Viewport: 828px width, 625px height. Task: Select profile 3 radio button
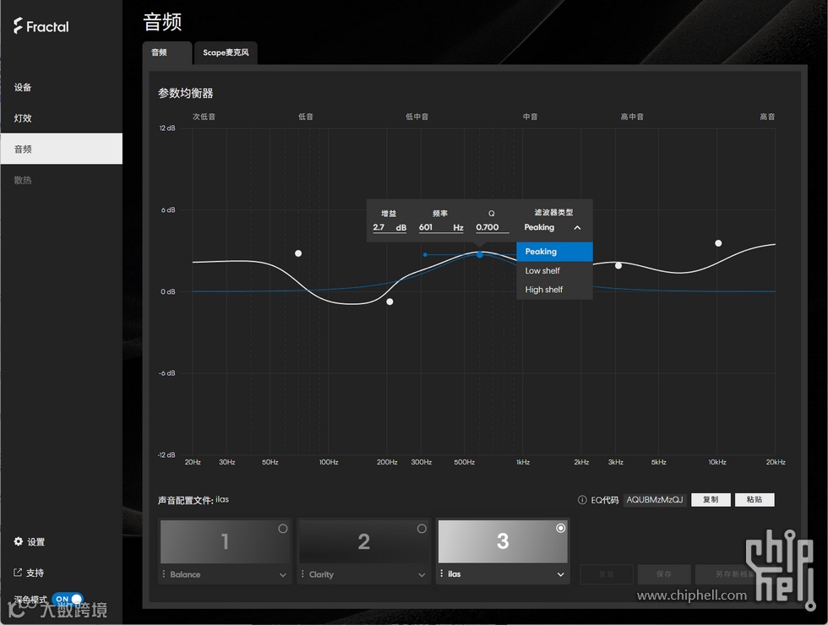point(561,528)
